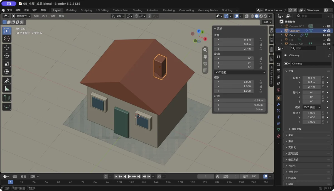
Task: Open the Modifiers wrench properties tab
Action: pos(278,104)
